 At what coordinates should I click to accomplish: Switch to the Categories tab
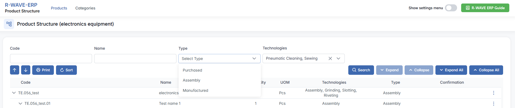pos(85,8)
